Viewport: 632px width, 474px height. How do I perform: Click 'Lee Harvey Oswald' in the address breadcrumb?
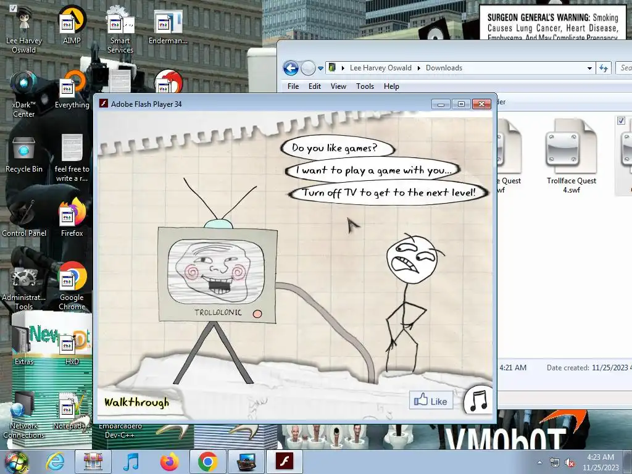click(x=380, y=68)
